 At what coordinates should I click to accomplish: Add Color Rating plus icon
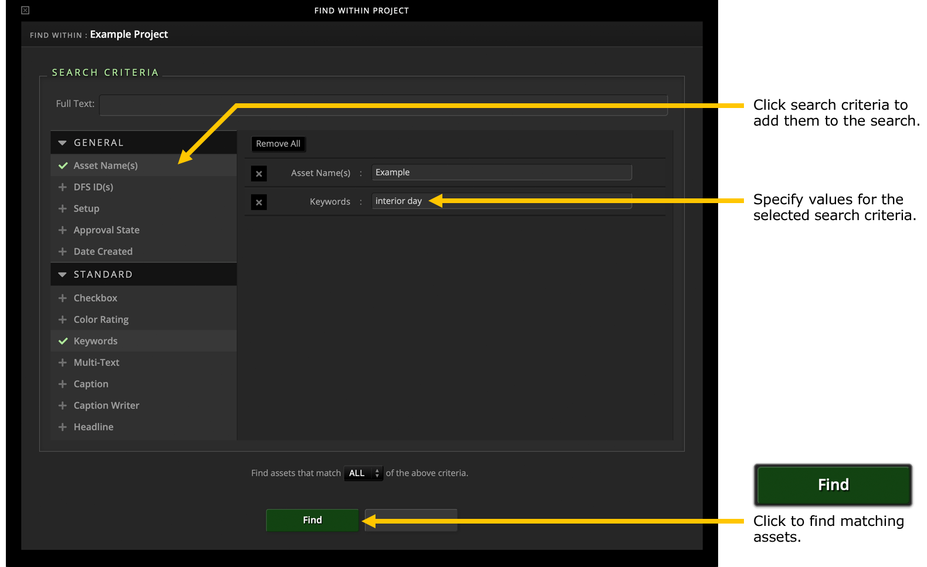(63, 319)
